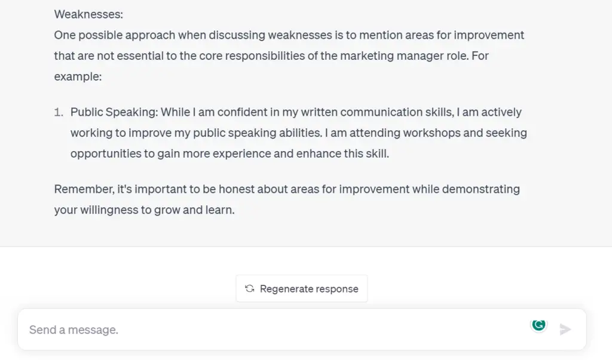
Task: Click the line starting One possible approach
Action: (289, 35)
